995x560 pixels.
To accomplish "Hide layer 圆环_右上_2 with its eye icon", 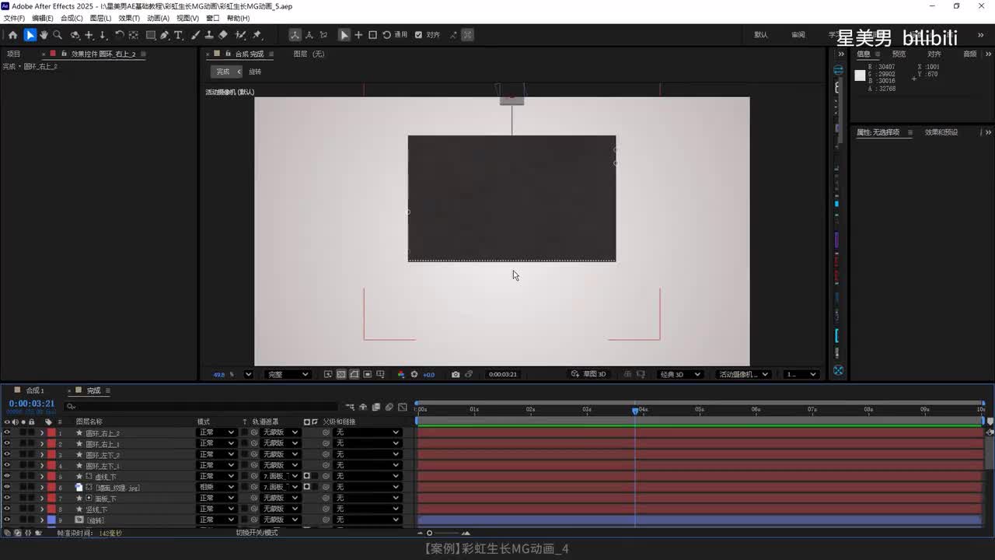I will coord(7,432).
